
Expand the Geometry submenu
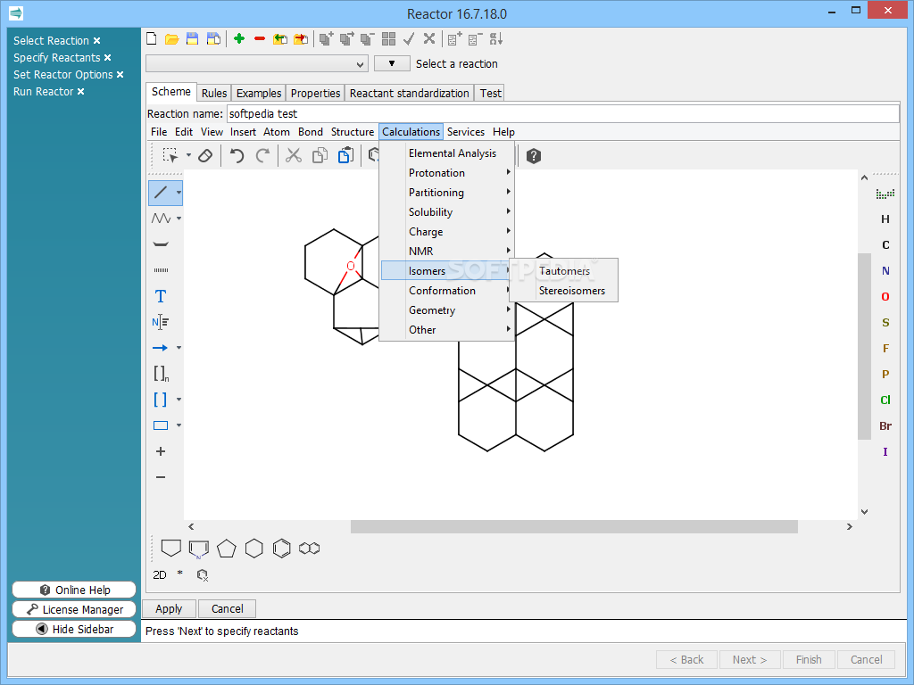click(x=447, y=309)
